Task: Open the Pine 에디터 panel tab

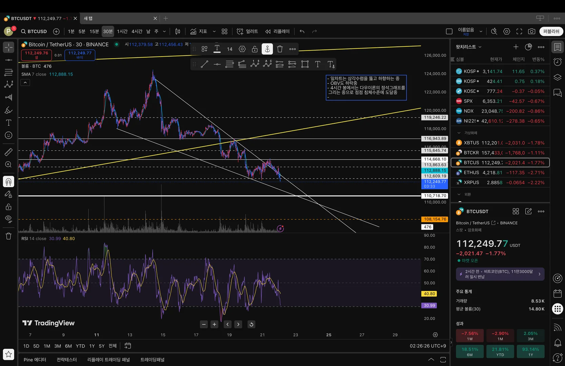Action: (x=35, y=360)
